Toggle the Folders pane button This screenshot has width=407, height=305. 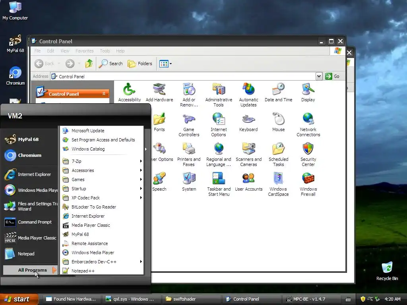click(140, 64)
